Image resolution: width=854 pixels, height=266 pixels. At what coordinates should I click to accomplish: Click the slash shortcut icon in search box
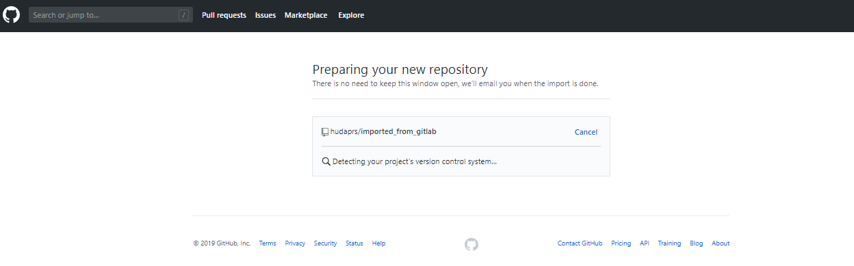coord(183,15)
